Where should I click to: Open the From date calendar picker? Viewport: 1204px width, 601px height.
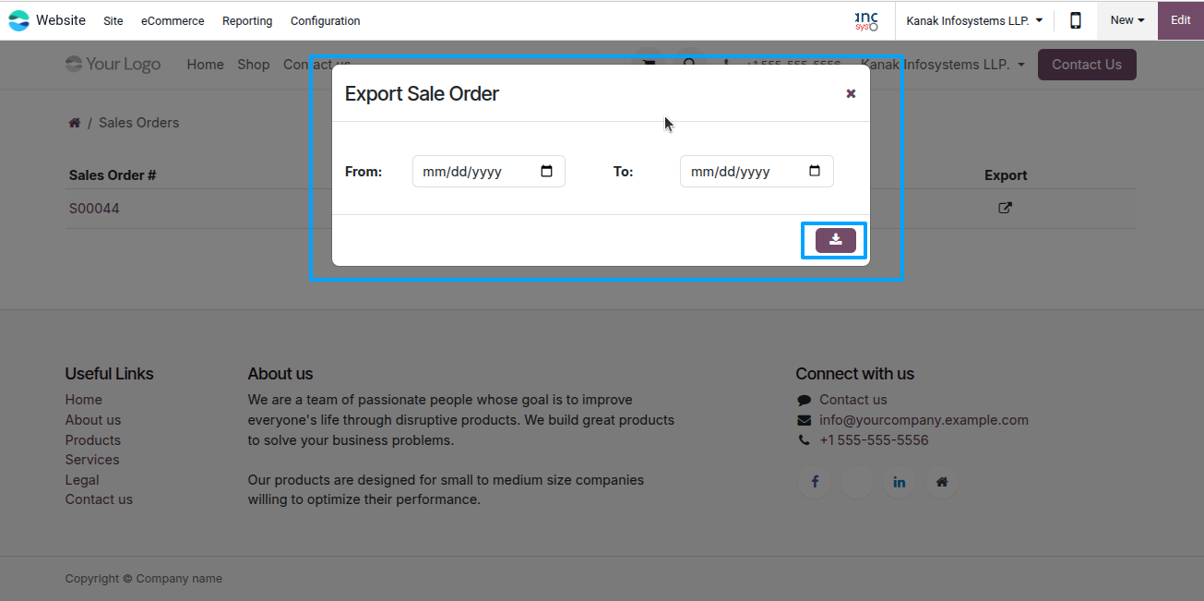(x=546, y=171)
